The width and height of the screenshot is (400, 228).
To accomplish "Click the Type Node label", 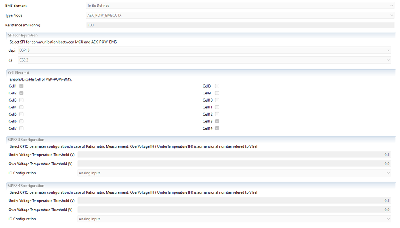I will coord(14,15).
